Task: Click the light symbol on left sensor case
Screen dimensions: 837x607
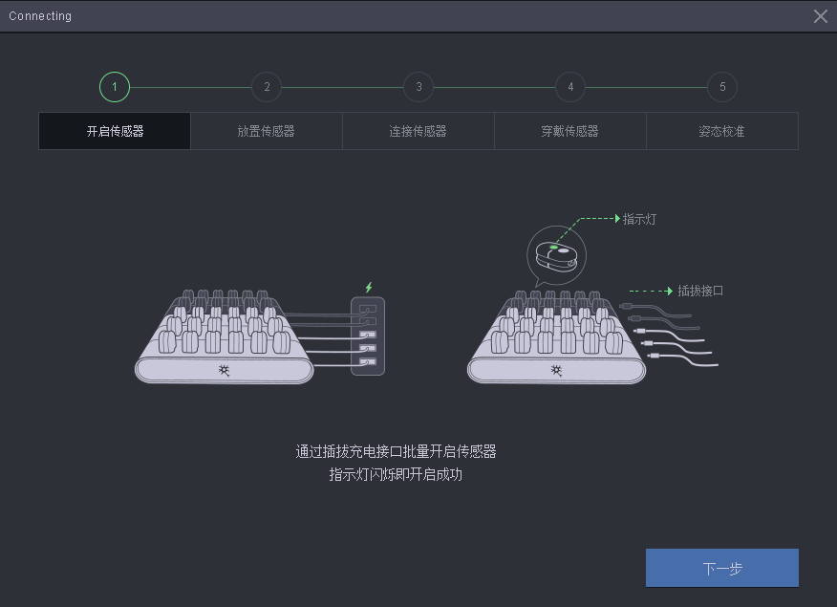Action: (x=224, y=370)
